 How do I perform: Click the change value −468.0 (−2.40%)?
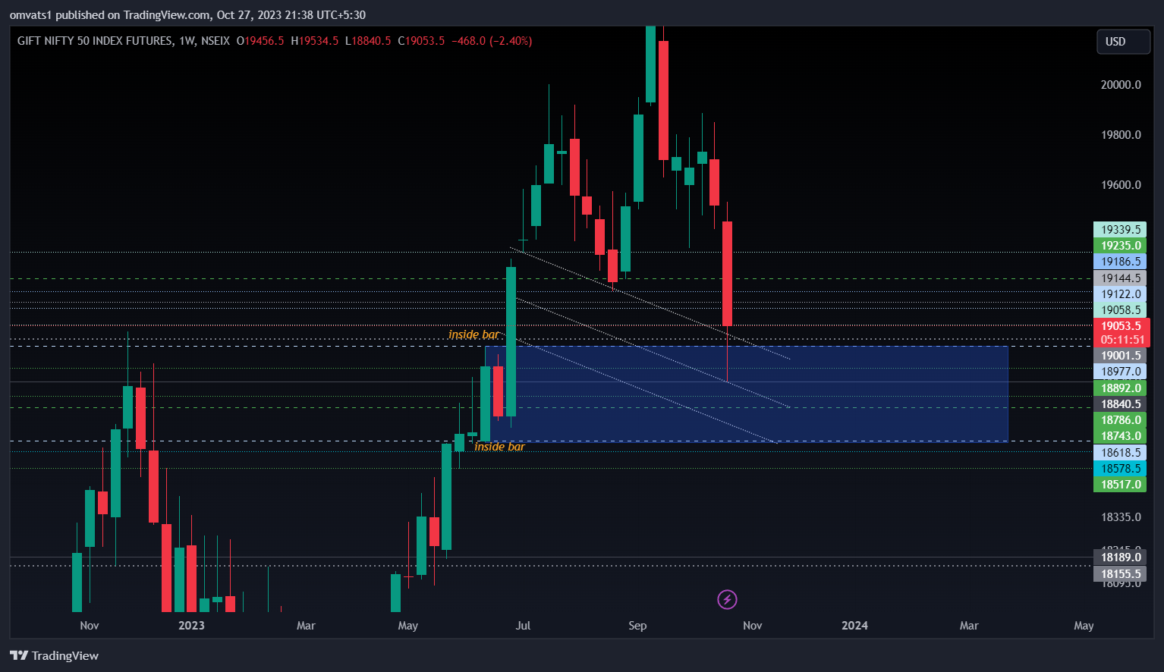point(492,41)
